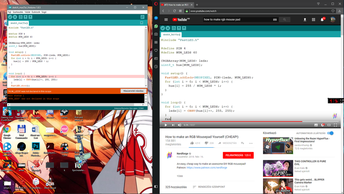Open the Eszközök menu in Arduino
This screenshot has height=194, width=344.
(36, 12)
